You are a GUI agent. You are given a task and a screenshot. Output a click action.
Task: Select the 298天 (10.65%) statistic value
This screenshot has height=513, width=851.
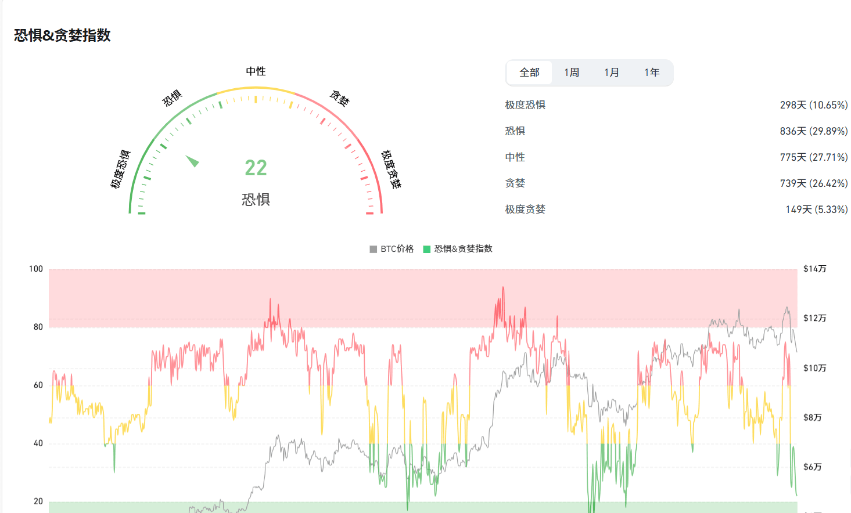(813, 105)
